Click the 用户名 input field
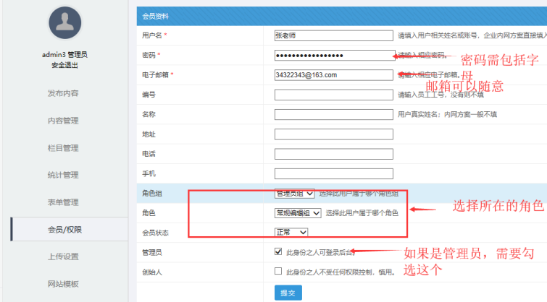 pyautogui.click(x=333, y=35)
